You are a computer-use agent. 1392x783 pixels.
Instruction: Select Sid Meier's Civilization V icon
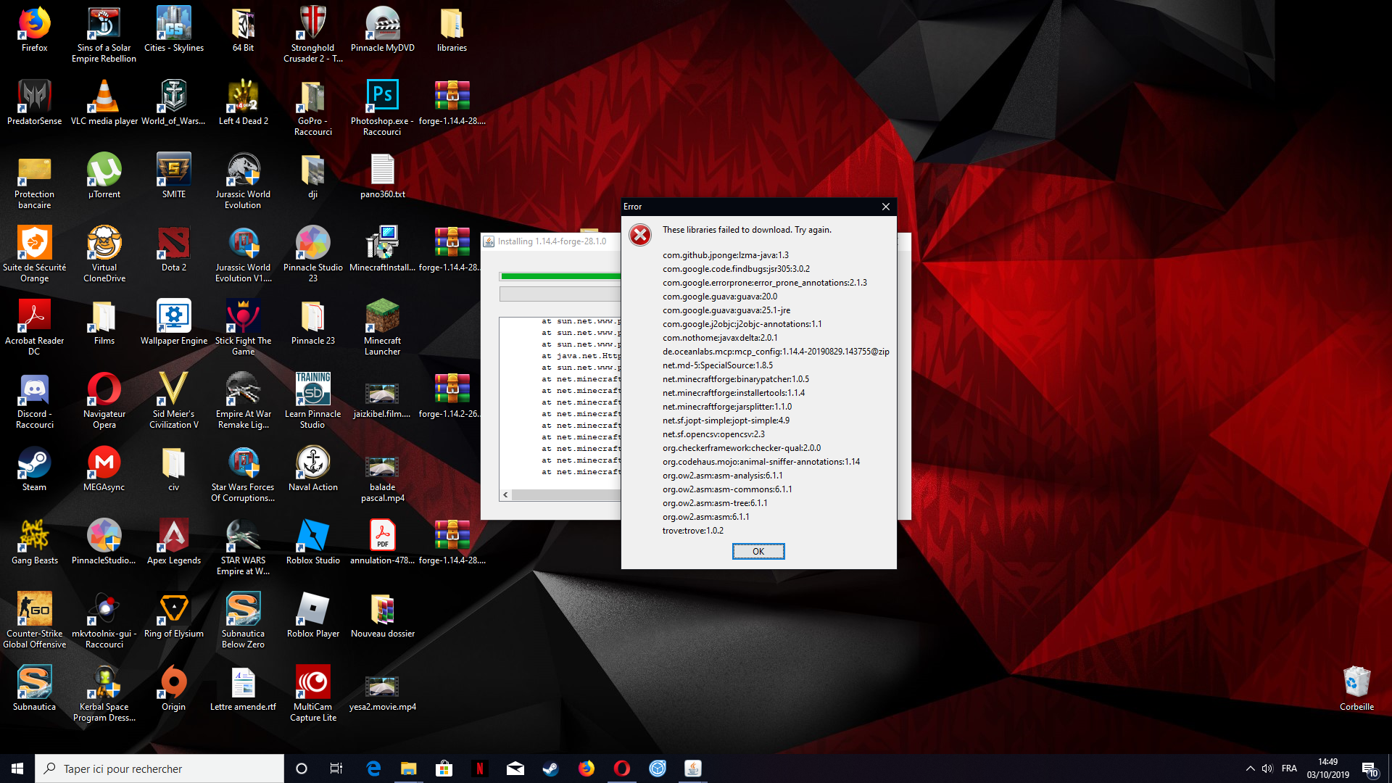174,401
